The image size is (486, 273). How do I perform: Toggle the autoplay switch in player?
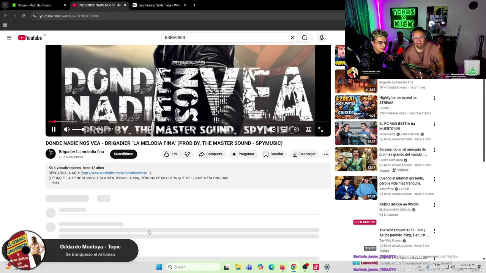coord(272,129)
